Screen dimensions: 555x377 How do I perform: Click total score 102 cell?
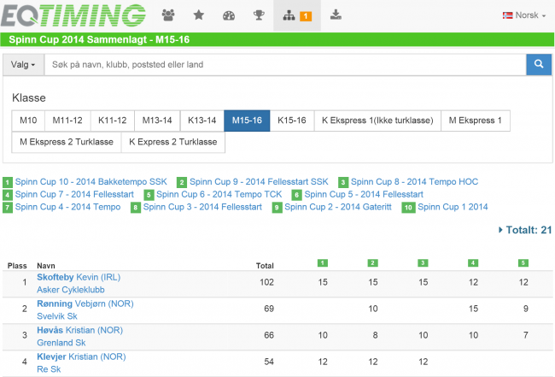click(266, 282)
